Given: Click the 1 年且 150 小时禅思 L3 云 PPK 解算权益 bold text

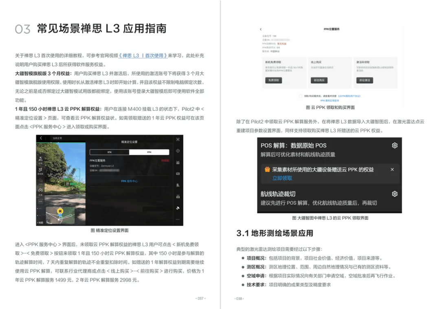Looking at the screenshot, I should tap(59, 109).
